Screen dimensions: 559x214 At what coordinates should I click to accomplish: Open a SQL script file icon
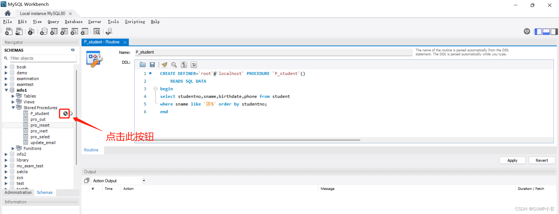tap(19, 31)
